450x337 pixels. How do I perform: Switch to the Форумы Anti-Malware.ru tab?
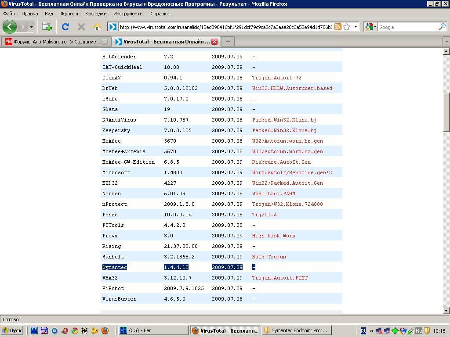pyautogui.click(x=55, y=42)
